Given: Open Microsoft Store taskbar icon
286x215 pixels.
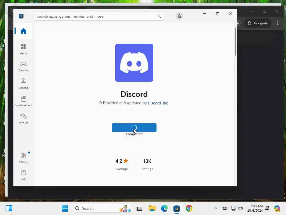Looking at the screenshot, I should coord(177,208).
